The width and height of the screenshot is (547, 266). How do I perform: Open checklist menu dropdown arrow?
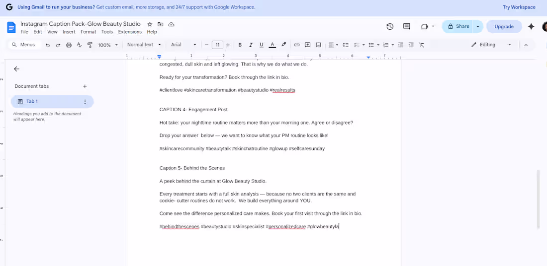click(364, 45)
